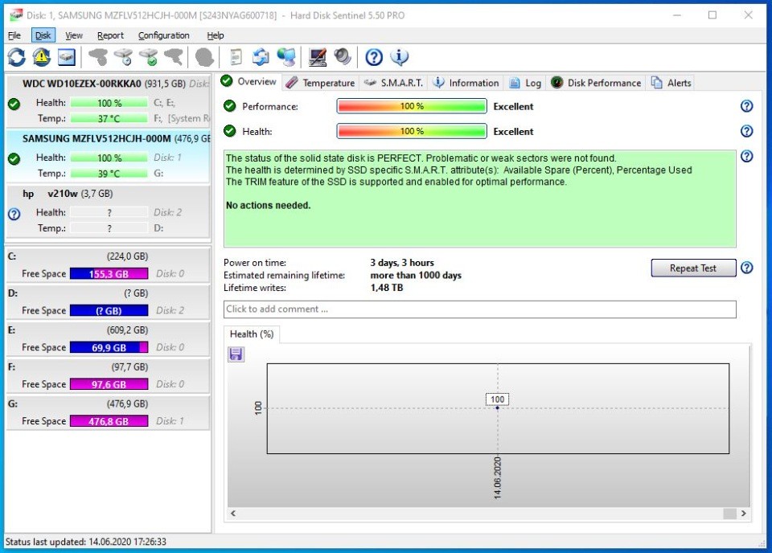The image size is (772, 553).
Task: Click the help icon next to Performance bar
Action: [746, 106]
